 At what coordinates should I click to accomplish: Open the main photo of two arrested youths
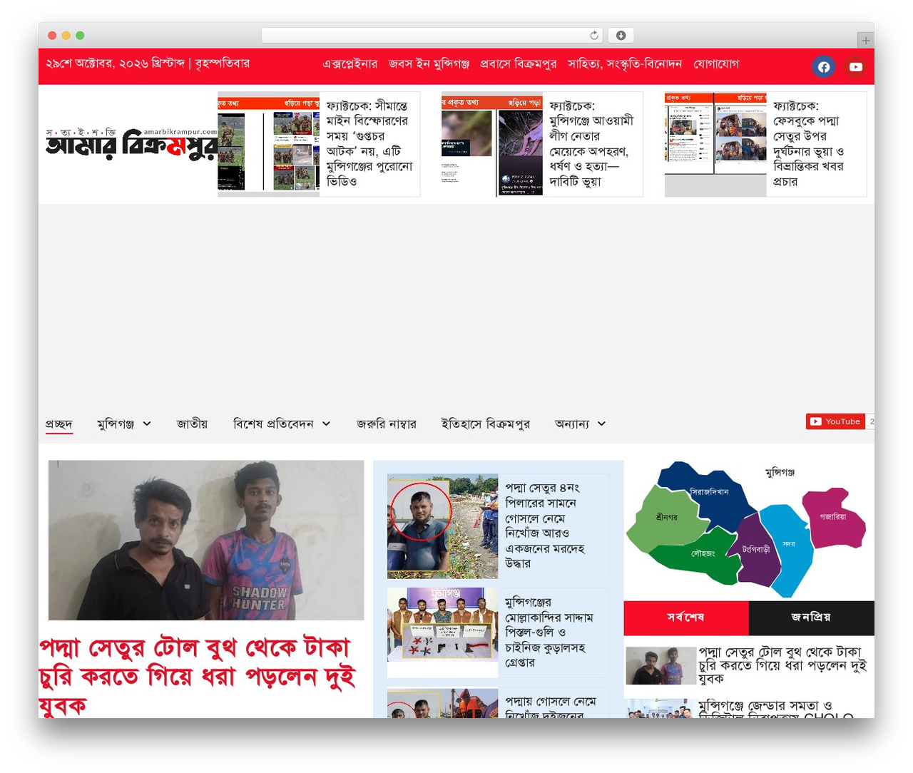206,540
